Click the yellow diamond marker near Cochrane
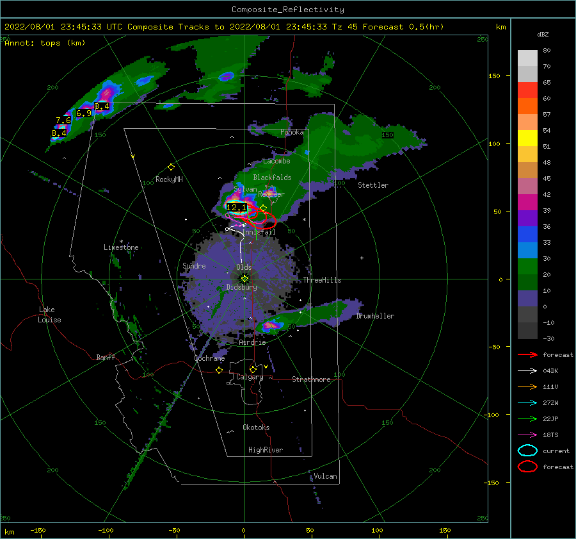Screen dimensions: 576x539 click(220, 370)
